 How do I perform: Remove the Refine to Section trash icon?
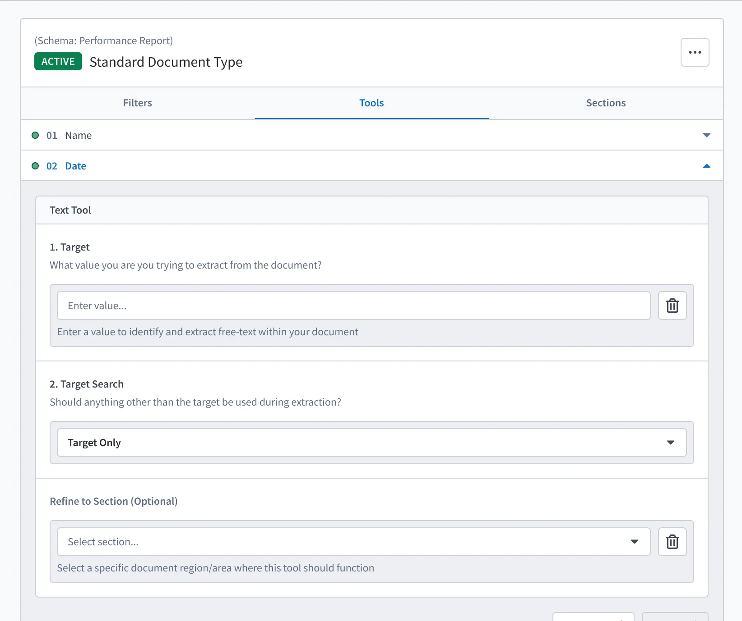pyautogui.click(x=672, y=542)
